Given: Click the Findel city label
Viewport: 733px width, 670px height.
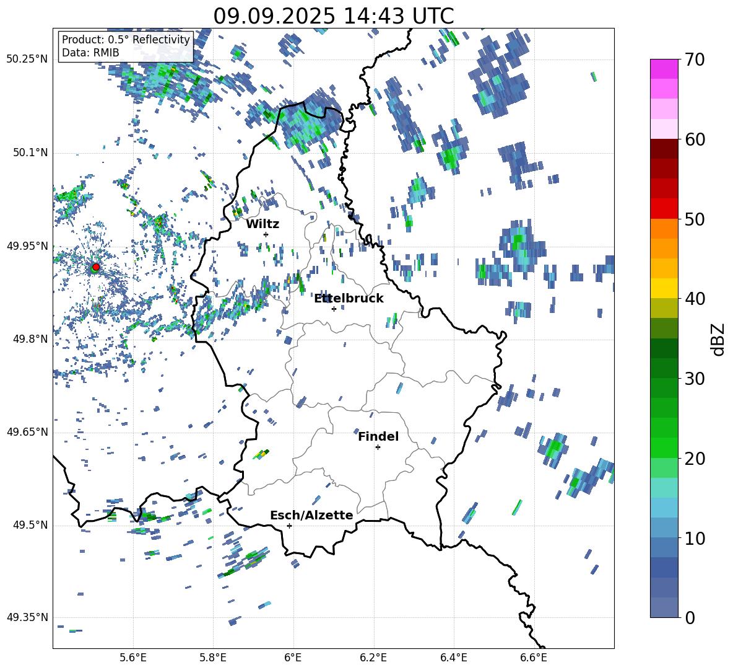Looking at the screenshot, I should [378, 436].
